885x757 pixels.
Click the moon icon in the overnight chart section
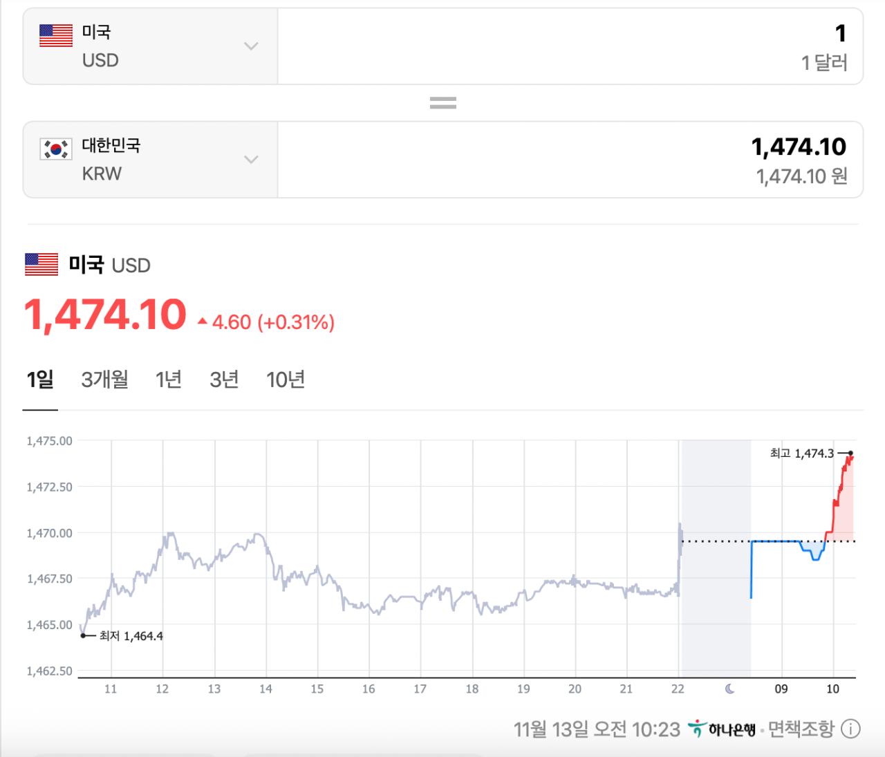731,689
